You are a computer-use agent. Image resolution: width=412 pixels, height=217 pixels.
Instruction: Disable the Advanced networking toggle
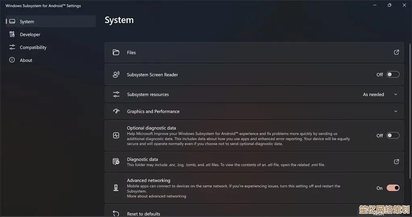point(393,188)
